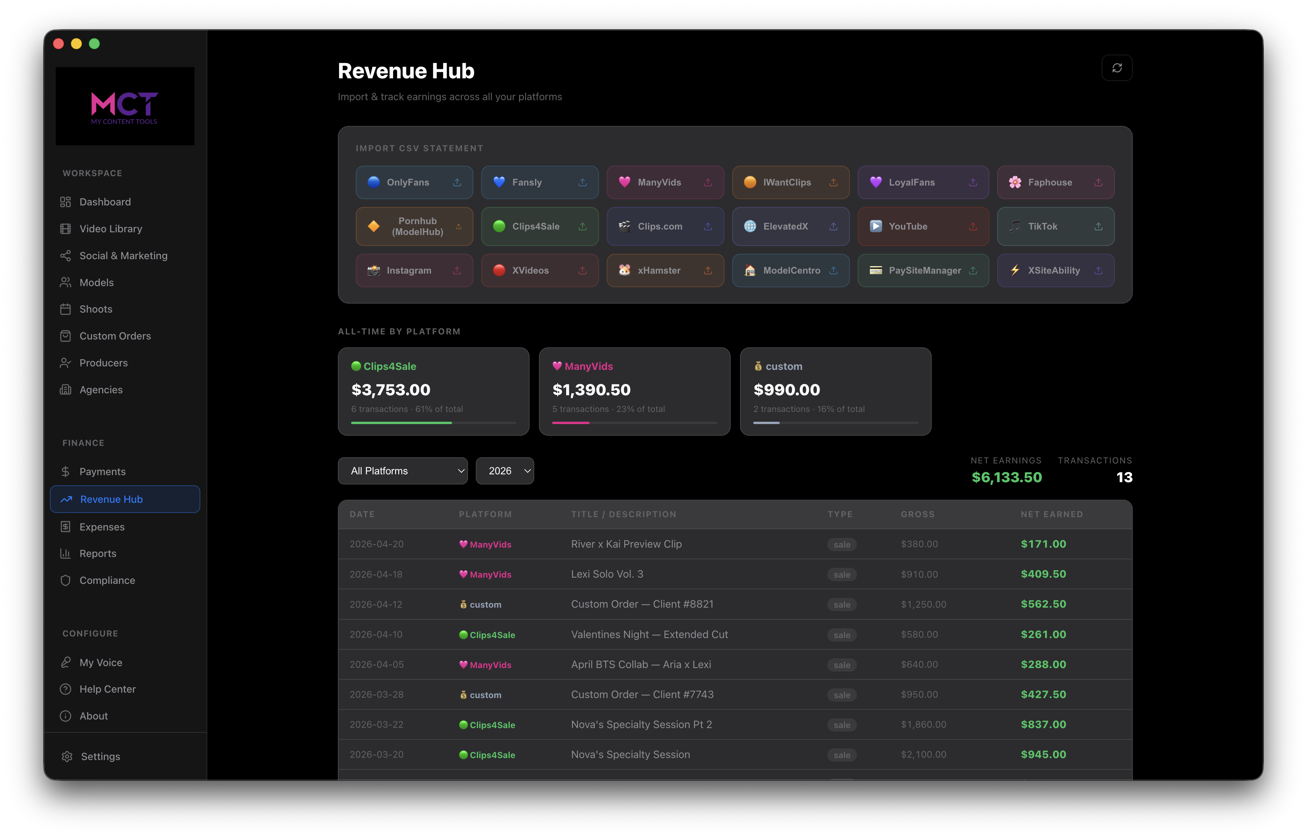Viewport: 1307px width, 838px height.
Task: Open the All Platforms filter dropdown
Action: click(x=403, y=471)
